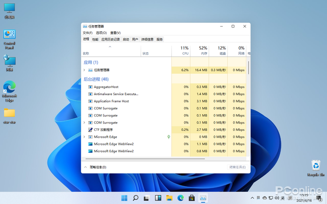This screenshot has width=327, height=204.
Task: Open Widgets from the taskbar
Action: tap(158, 198)
